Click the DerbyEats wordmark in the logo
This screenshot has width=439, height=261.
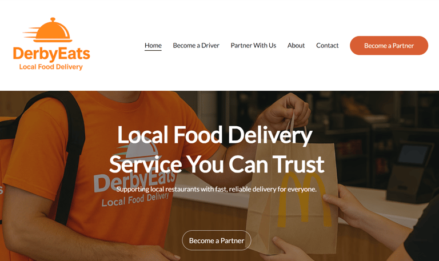point(51,54)
